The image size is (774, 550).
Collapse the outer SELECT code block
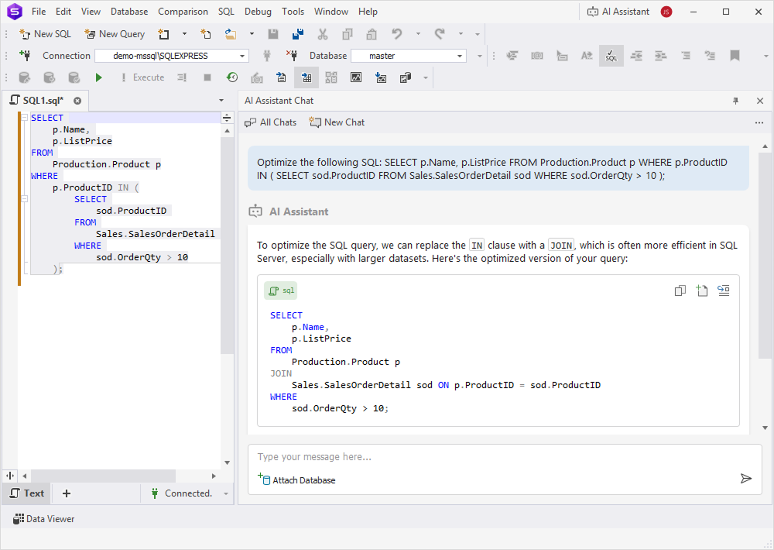coord(25,119)
